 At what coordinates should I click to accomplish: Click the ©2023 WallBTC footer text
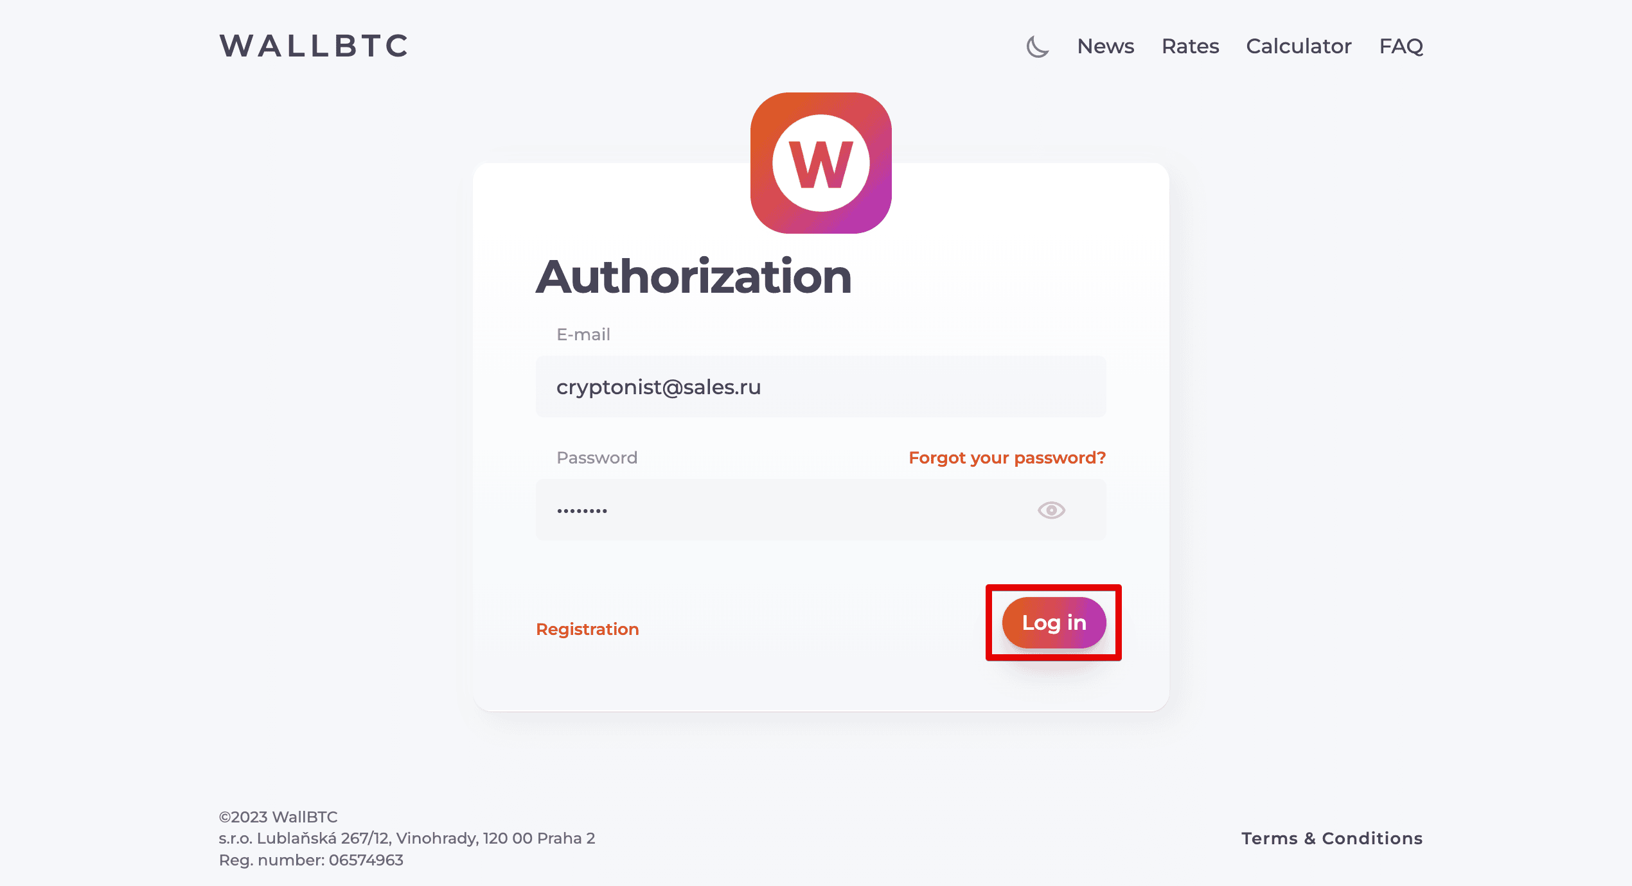278,817
